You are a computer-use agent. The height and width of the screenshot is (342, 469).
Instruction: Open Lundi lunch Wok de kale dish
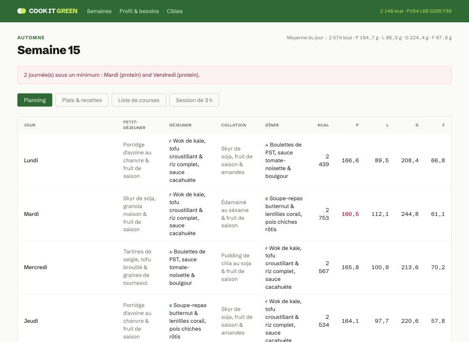tap(188, 160)
